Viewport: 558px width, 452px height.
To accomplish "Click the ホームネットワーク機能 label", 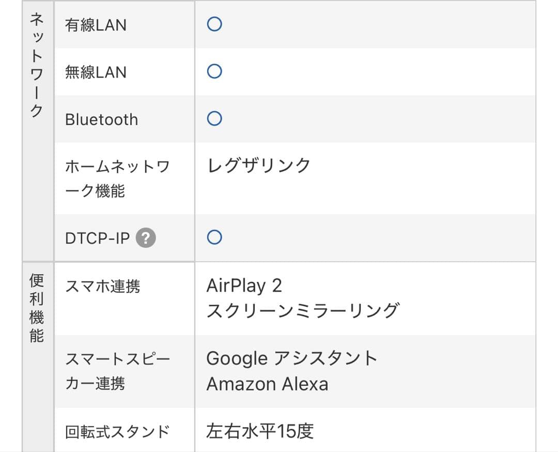I will pyautogui.click(x=117, y=178).
